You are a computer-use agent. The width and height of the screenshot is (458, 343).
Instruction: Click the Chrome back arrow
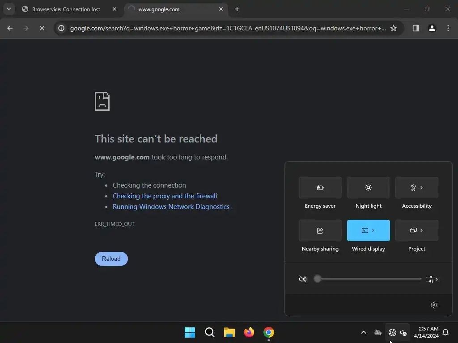(10, 28)
